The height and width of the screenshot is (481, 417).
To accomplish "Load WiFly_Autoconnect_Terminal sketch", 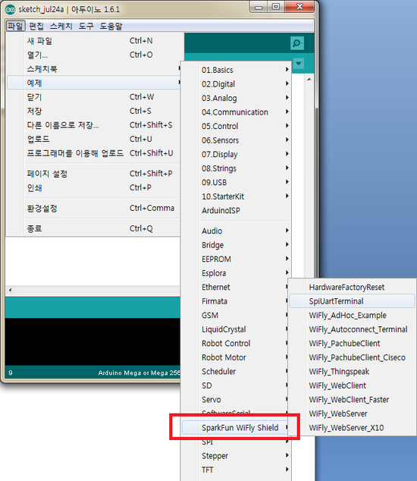I will [352, 329].
